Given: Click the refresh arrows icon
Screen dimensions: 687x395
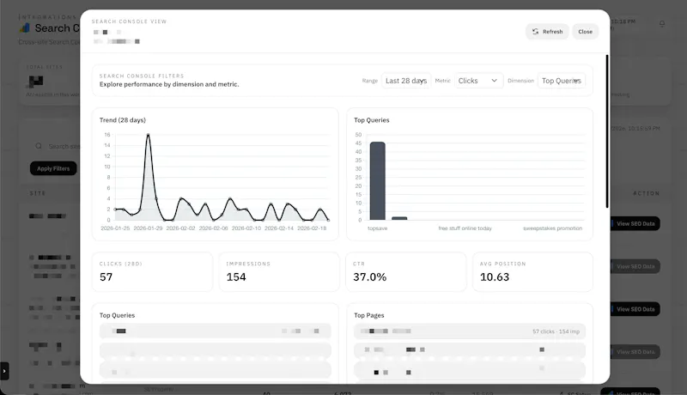Looking at the screenshot, I should pos(535,32).
